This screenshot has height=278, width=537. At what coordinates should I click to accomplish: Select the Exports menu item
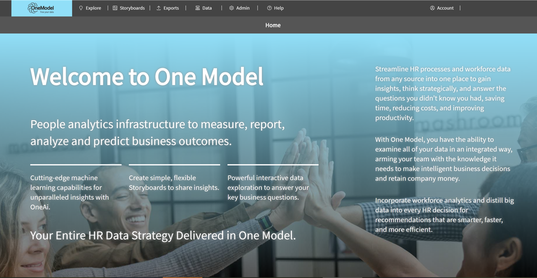coord(171,8)
